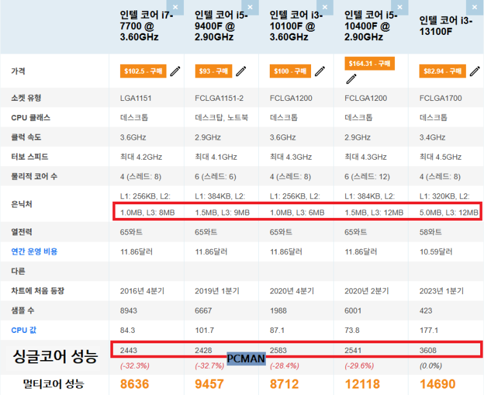Open the 연간 운영 비용 link
This screenshot has height=395, width=484.
[34, 251]
